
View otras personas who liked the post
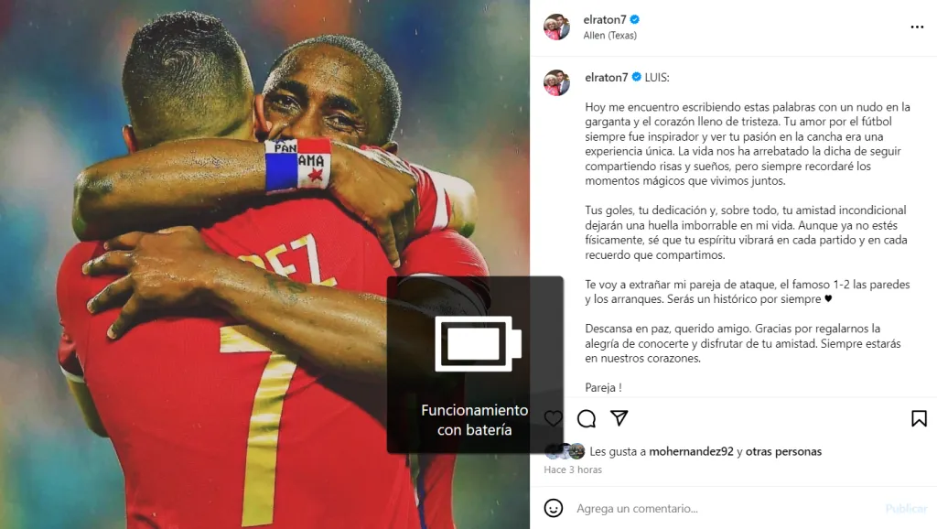[x=783, y=451]
